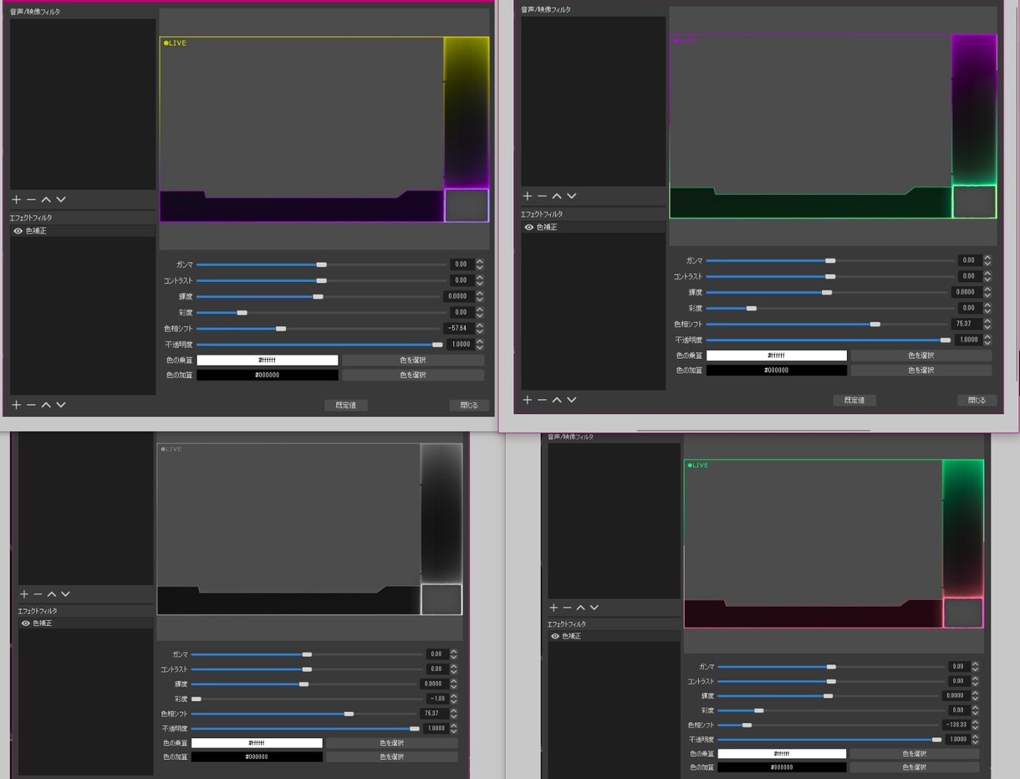The width and height of the screenshot is (1020, 779).
Task: Hide the 色補正 filter in the yellow LIVE window
Action: 18,230
